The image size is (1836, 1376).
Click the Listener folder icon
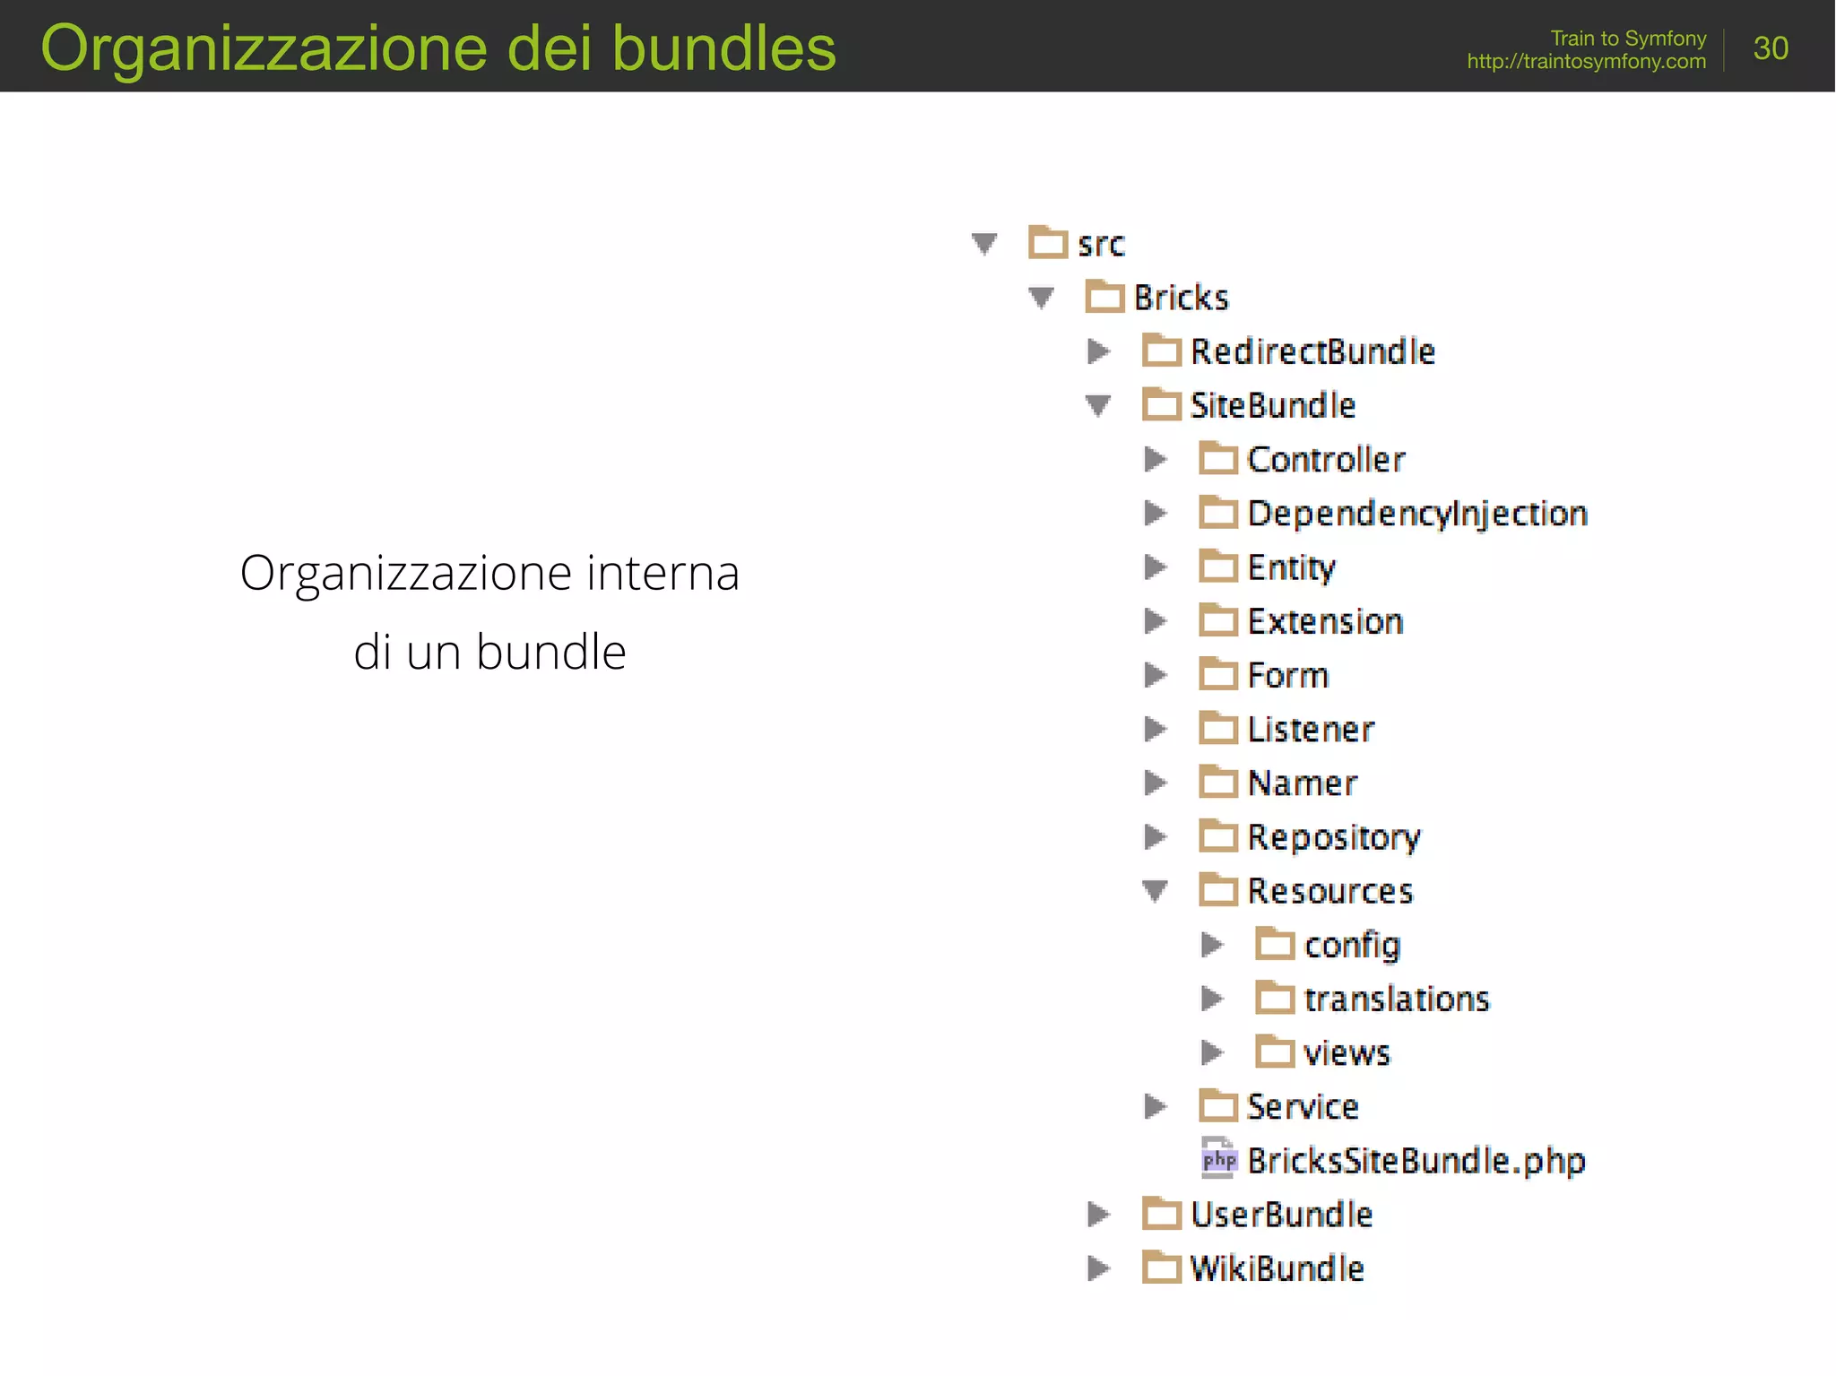(x=1218, y=727)
